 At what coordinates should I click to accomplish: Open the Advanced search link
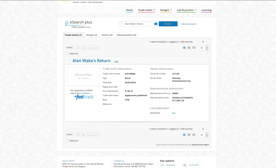[189, 24]
